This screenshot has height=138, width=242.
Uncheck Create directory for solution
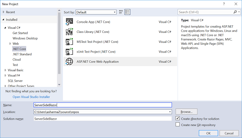[178, 118]
